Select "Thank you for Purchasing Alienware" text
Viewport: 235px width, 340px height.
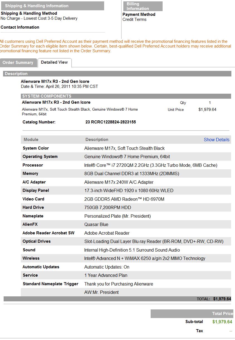[x=119, y=284]
